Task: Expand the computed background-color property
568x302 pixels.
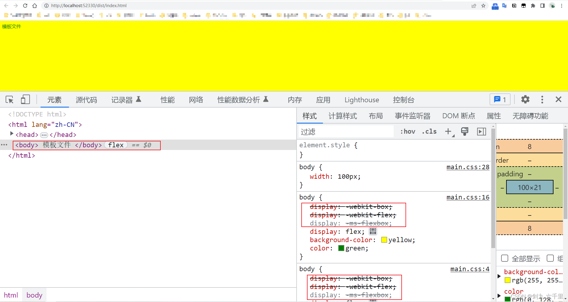Action: pos(499,276)
